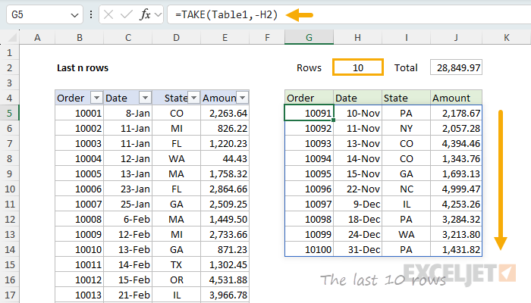Select column F header

click(x=267, y=38)
